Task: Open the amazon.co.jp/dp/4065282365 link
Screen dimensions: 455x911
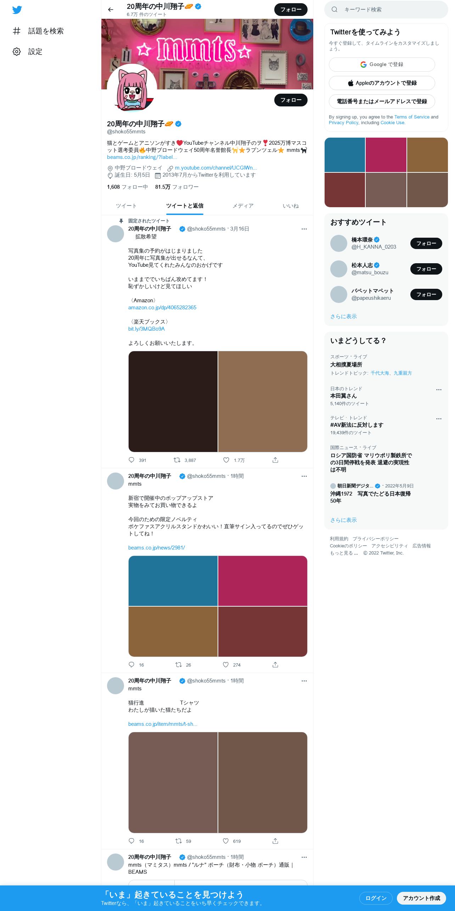Action: [x=162, y=308]
